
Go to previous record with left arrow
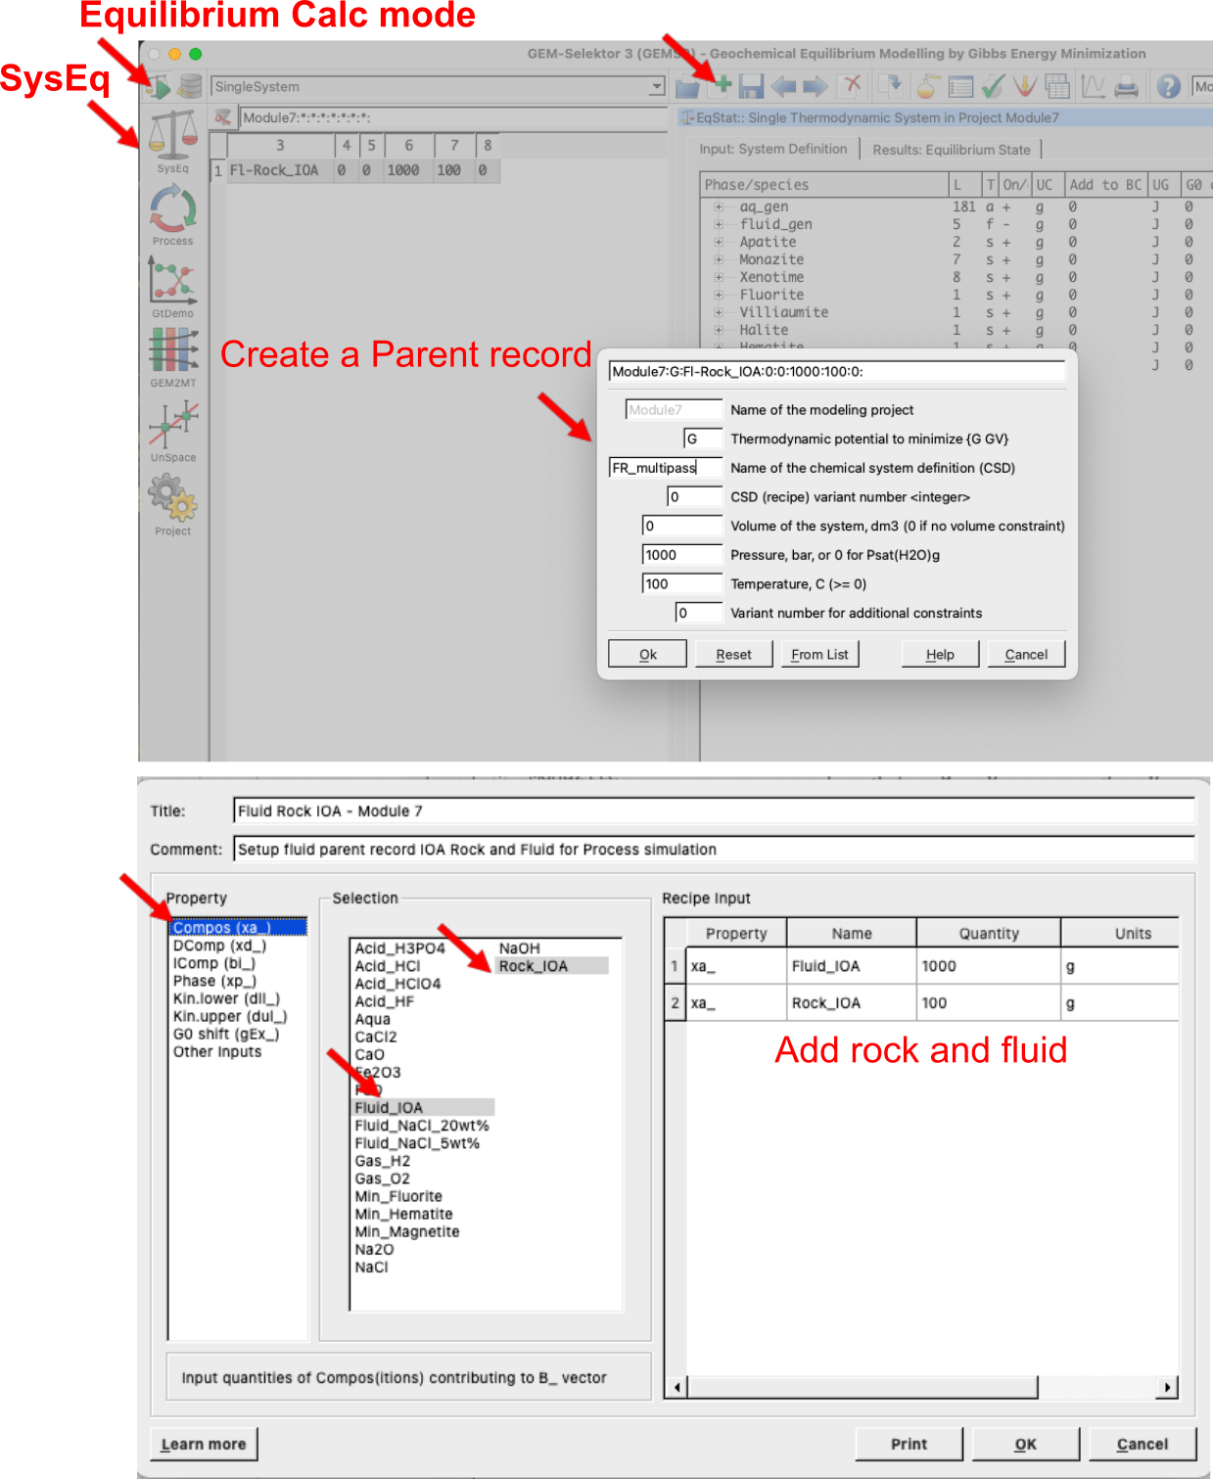(x=783, y=87)
